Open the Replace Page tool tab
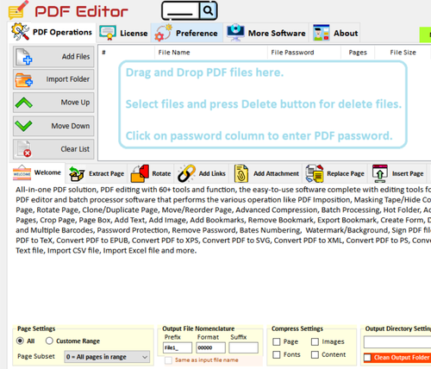431x369 pixels. [335, 173]
